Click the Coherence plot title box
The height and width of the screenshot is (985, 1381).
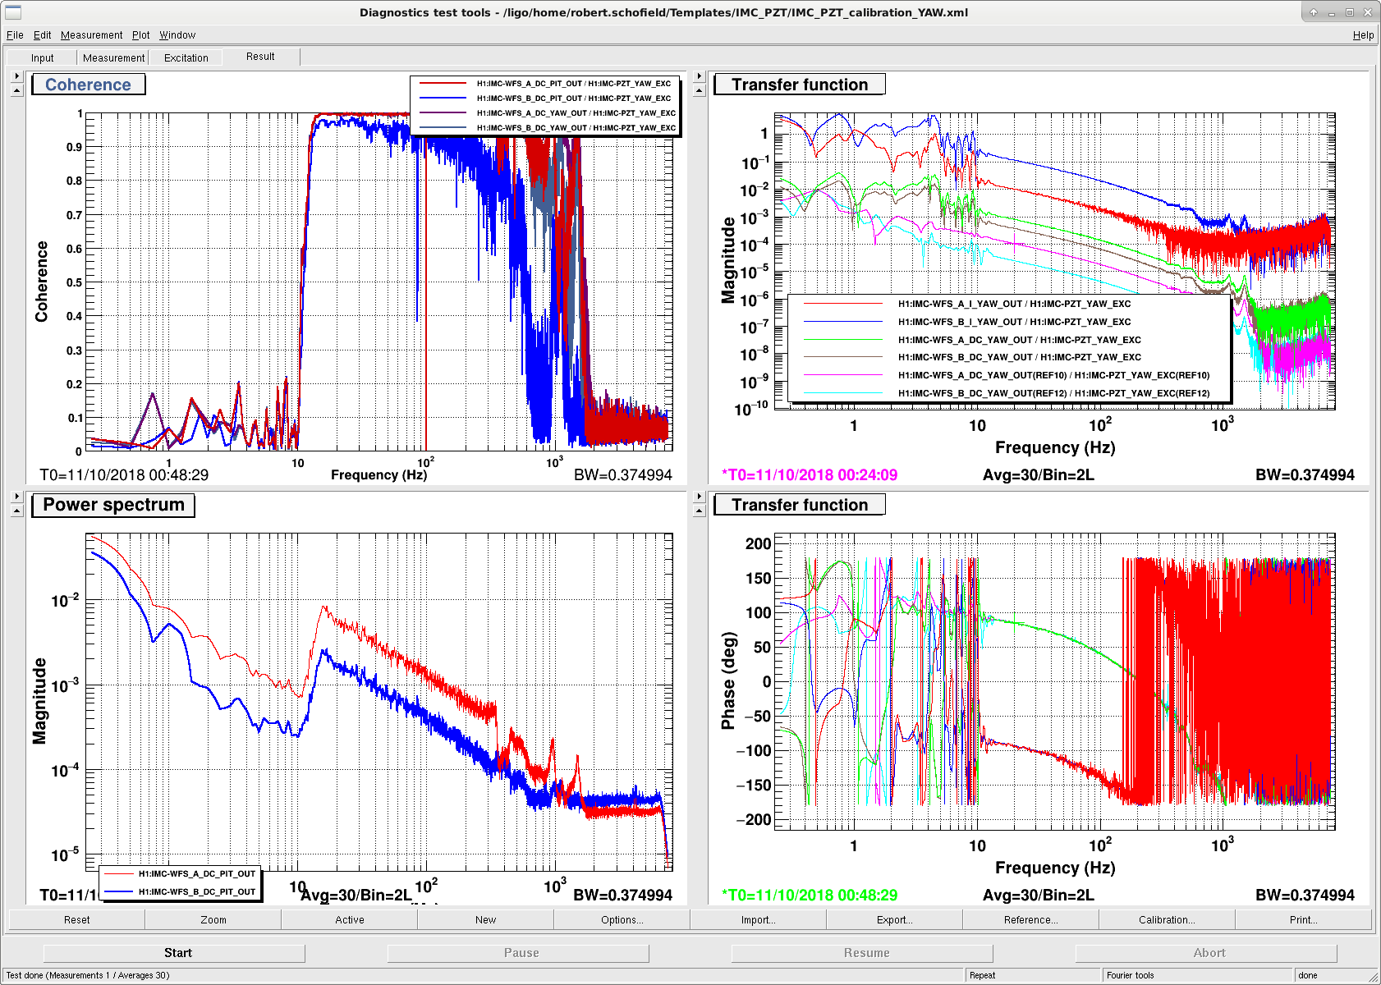88,85
